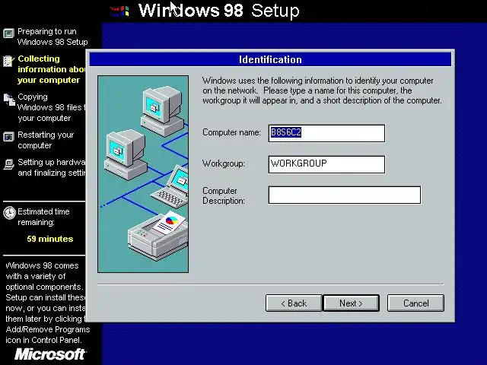This screenshot has height=365, width=487.
Task: Click the Setting up hardware icon
Action: [x=9, y=164]
